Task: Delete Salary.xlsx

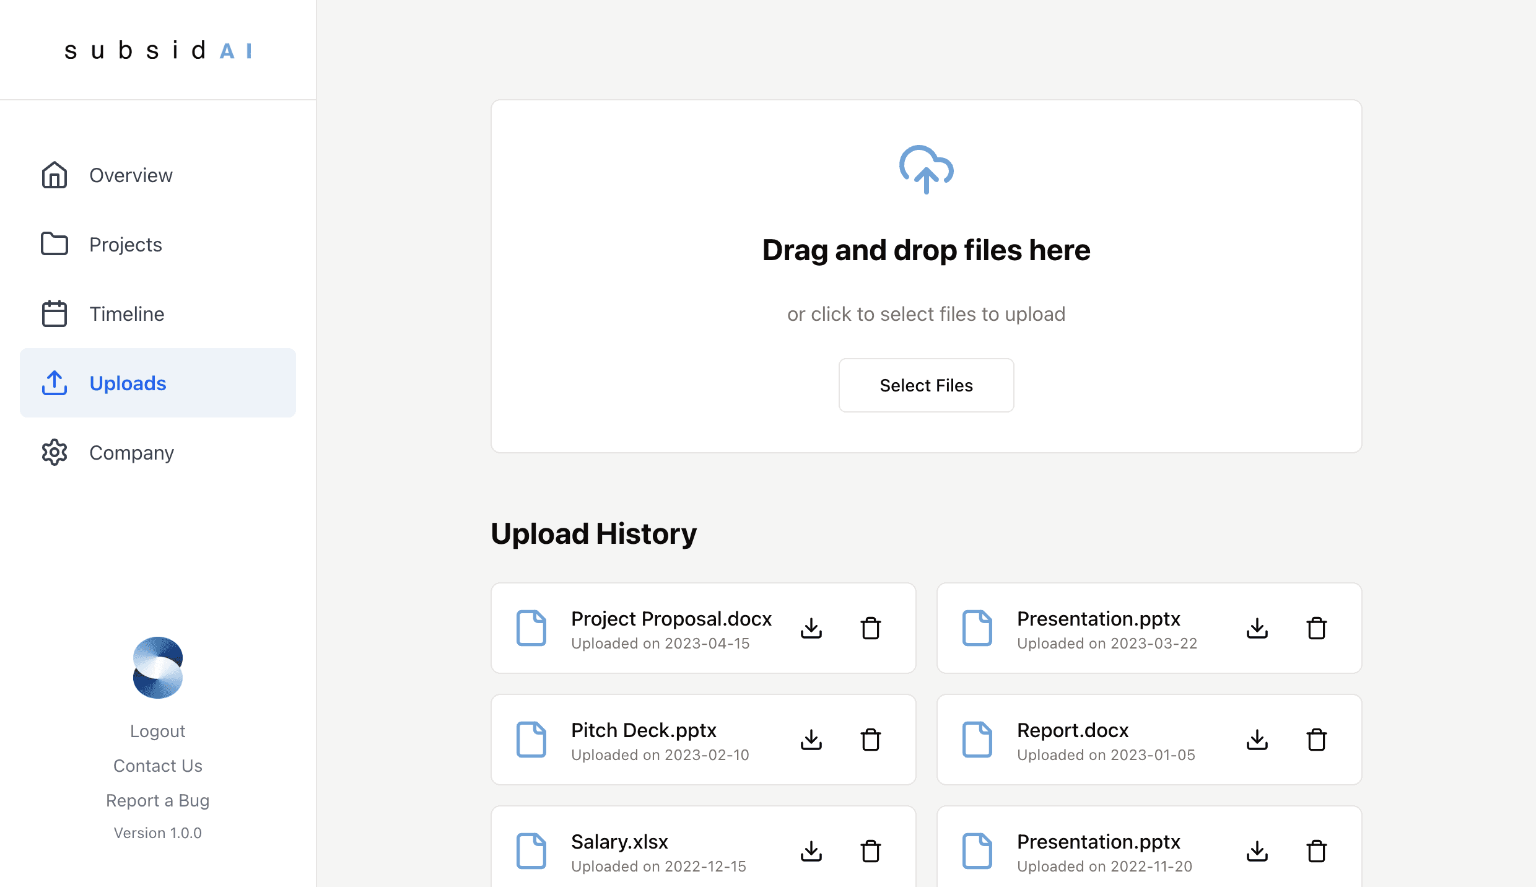Action: pyautogui.click(x=871, y=851)
